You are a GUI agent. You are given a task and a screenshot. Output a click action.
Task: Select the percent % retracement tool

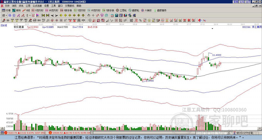tap(140, 20)
